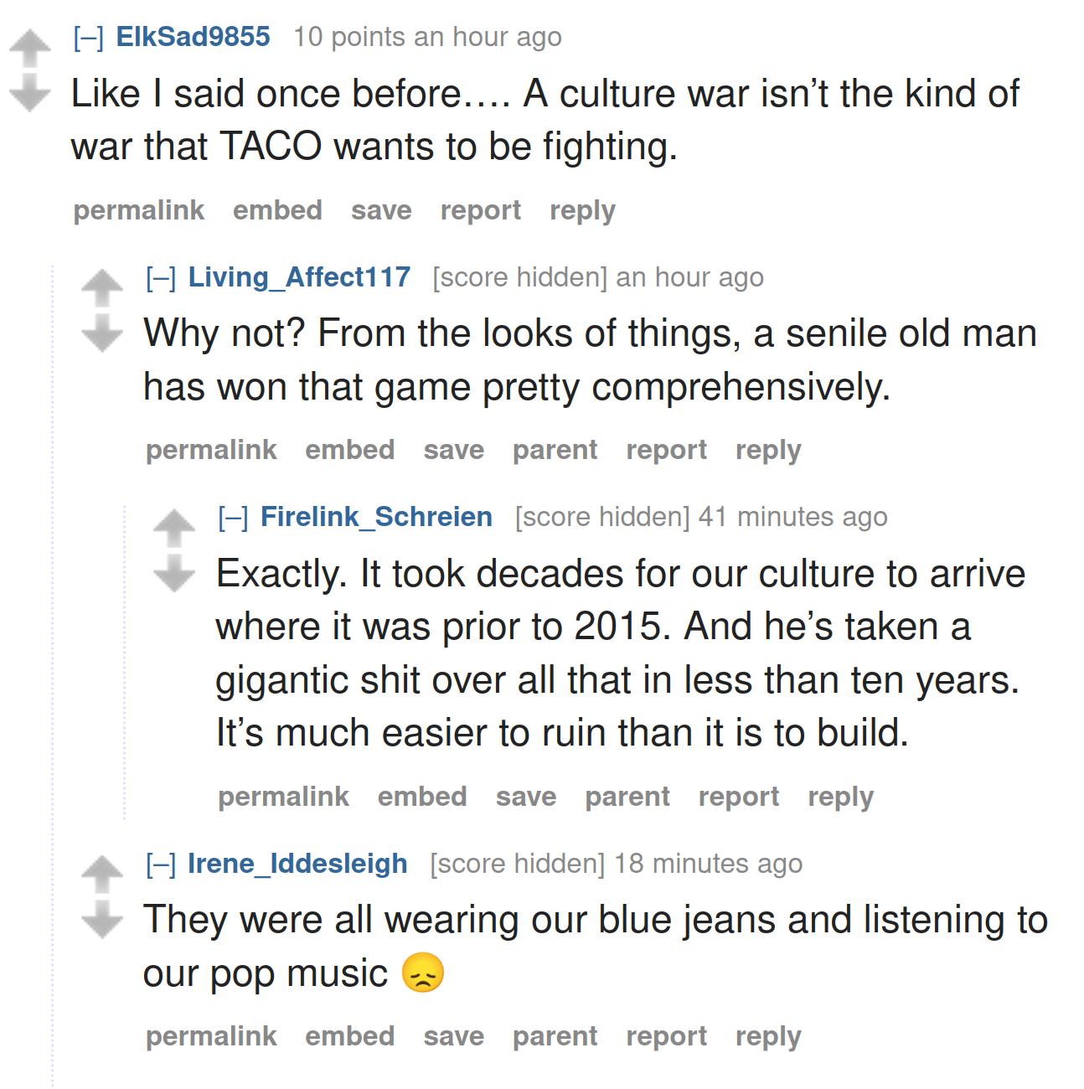1084x1089 pixels.
Task: Open Firelink_Schreien's user profile
Action: point(376,517)
